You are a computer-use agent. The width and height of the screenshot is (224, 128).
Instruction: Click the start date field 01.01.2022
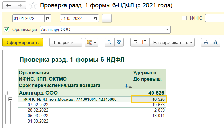tap(28, 18)
